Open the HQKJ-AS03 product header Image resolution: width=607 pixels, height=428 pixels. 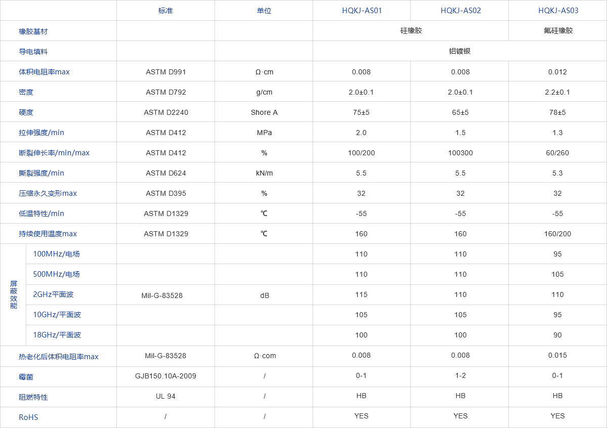558,11
